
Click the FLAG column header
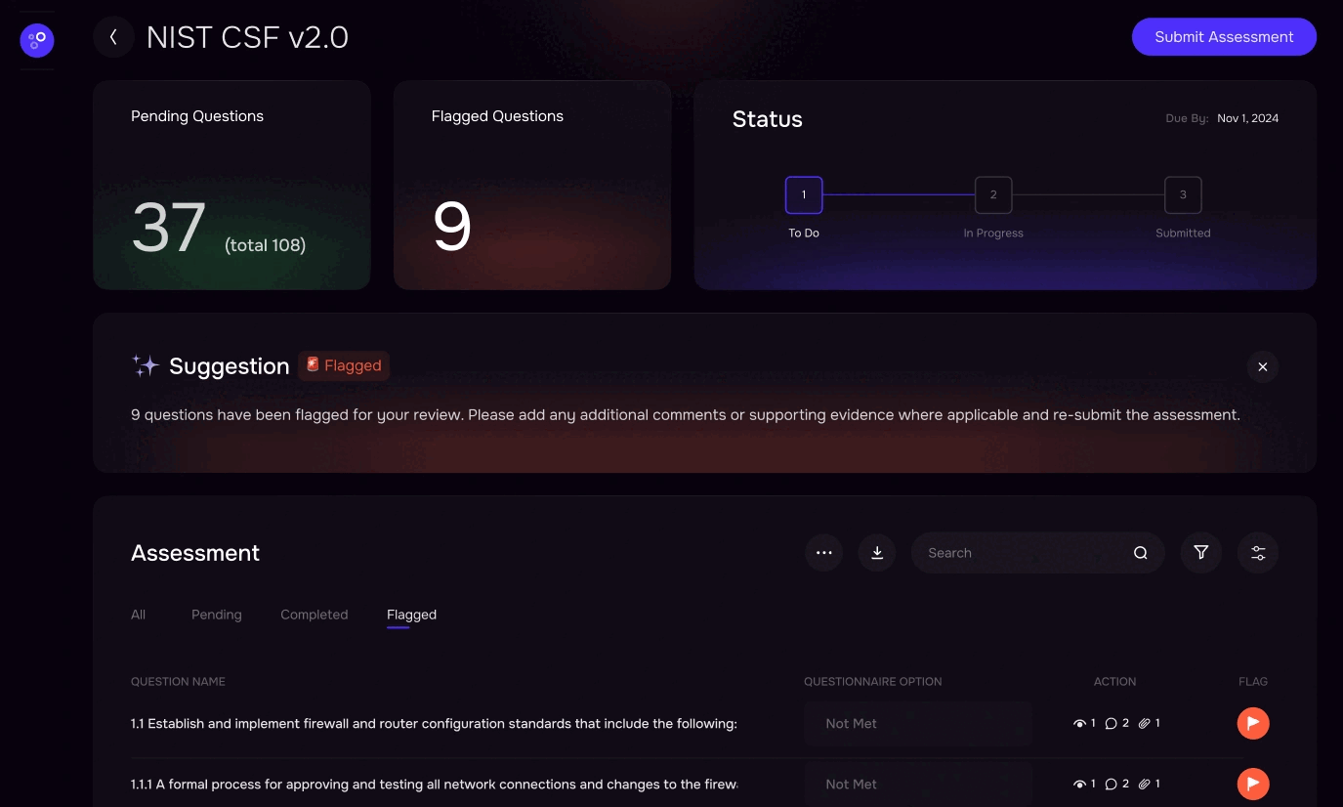1253,682
